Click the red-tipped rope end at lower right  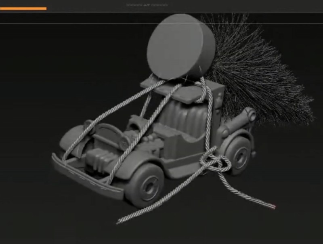(274, 208)
